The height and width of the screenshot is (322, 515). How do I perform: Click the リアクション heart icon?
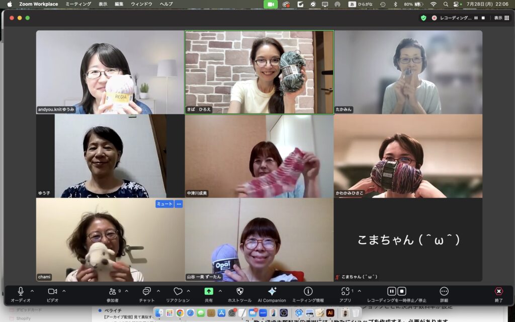[178, 291]
